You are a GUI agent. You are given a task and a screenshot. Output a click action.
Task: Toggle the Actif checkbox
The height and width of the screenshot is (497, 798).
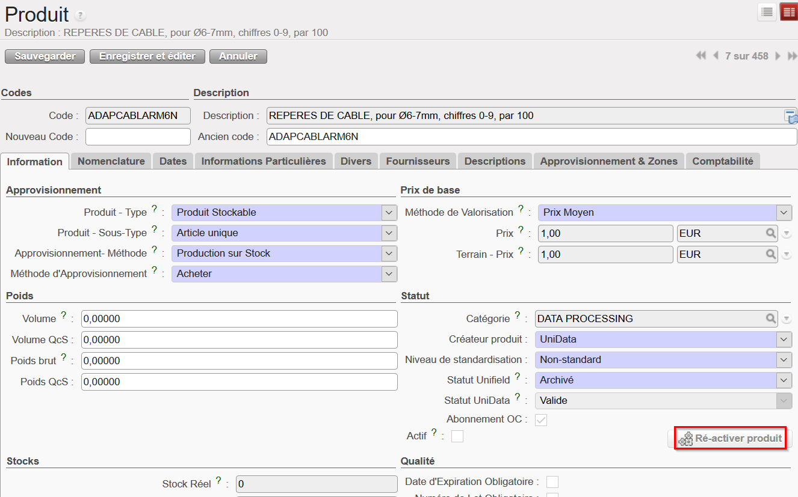pyautogui.click(x=457, y=436)
